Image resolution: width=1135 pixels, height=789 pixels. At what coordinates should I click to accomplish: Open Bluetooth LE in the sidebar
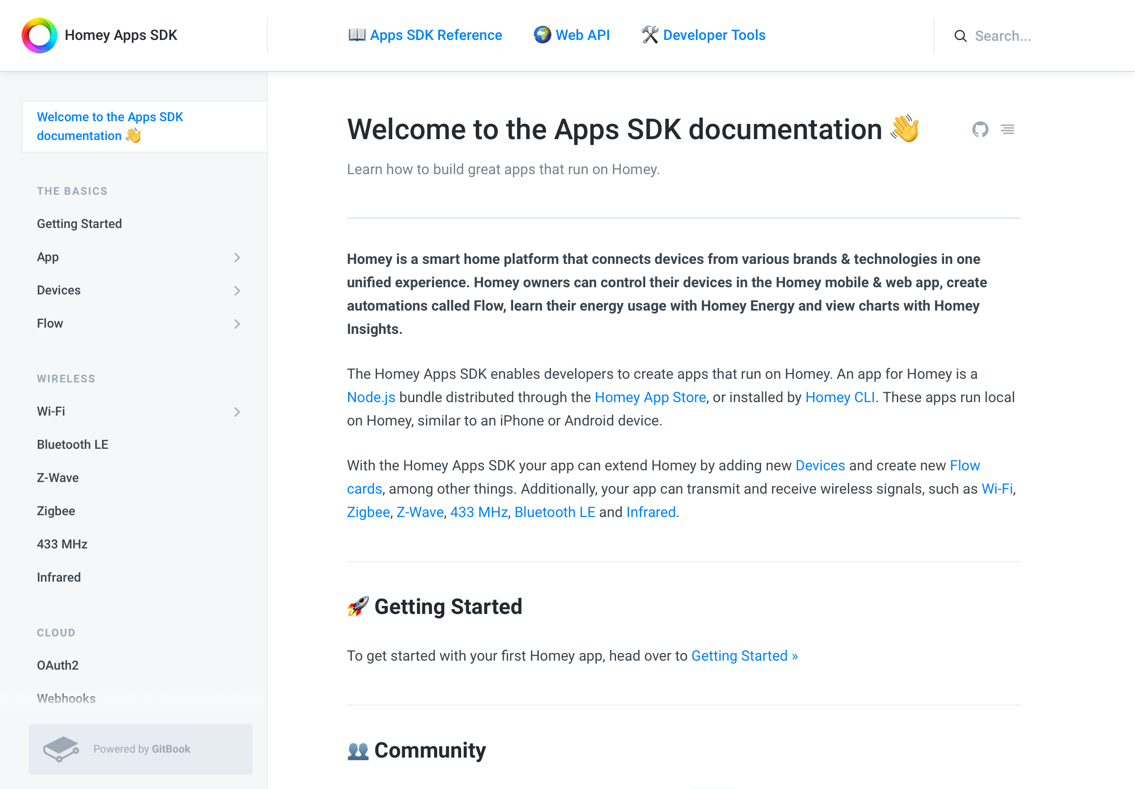point(73,444)
